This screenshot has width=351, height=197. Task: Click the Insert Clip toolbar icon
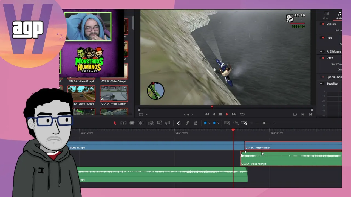[x=151, y=123]
